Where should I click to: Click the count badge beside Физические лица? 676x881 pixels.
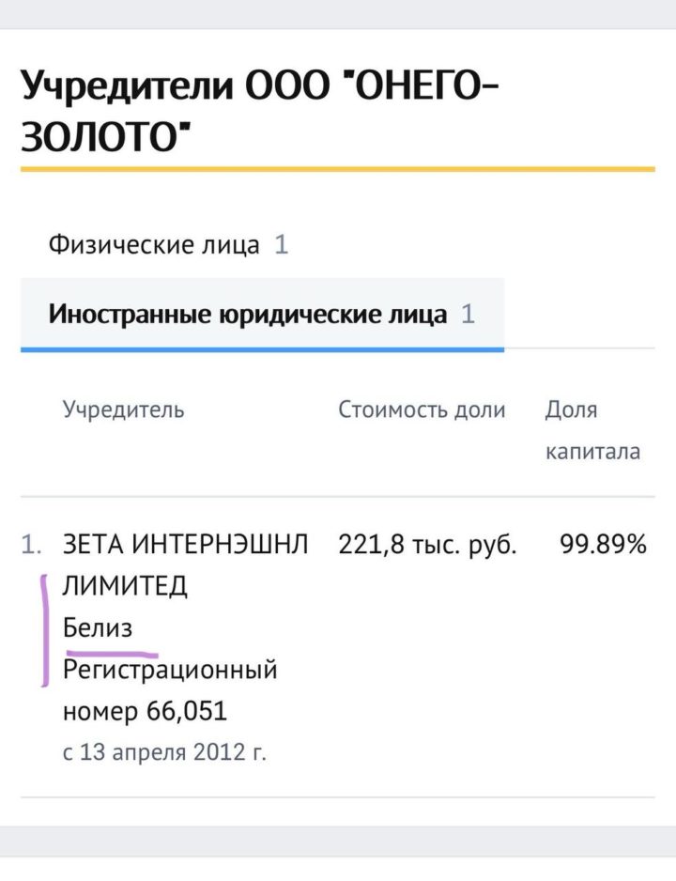(x=281, y=246)
